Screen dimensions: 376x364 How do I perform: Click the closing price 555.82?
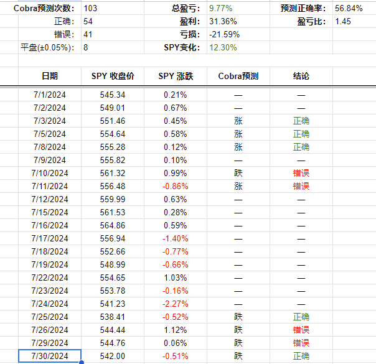point(113,160)
